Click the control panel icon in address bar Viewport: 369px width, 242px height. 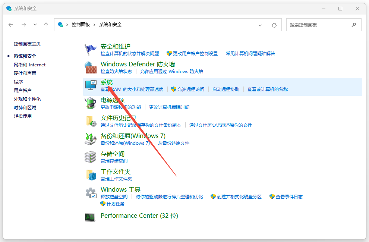[x=60, y=25]
